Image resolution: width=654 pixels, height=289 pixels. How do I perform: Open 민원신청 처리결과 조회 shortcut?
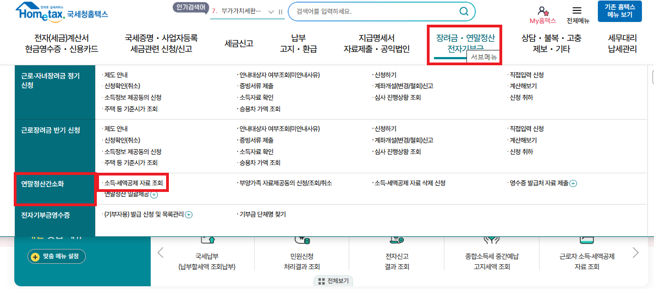(x=301, y=260)
